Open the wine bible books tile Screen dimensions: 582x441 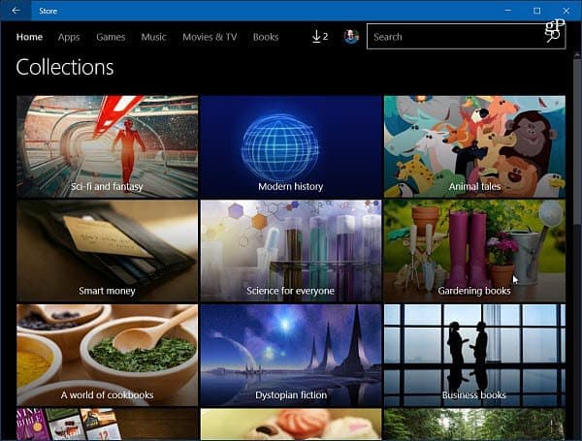107,425
